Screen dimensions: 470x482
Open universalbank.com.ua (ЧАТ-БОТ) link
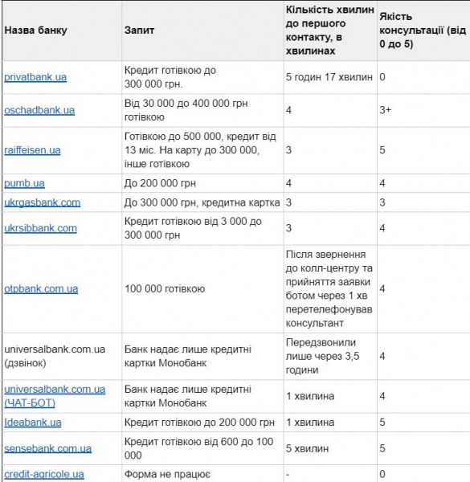click(x=55, y=396)
